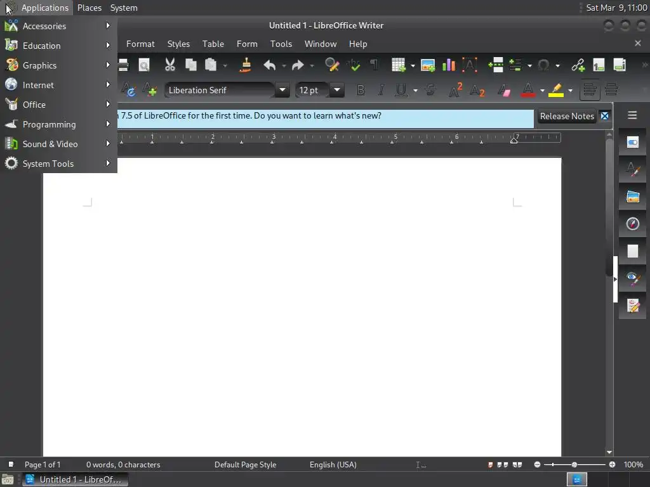
Task: Open the Format menu
Action: point(140,44)
